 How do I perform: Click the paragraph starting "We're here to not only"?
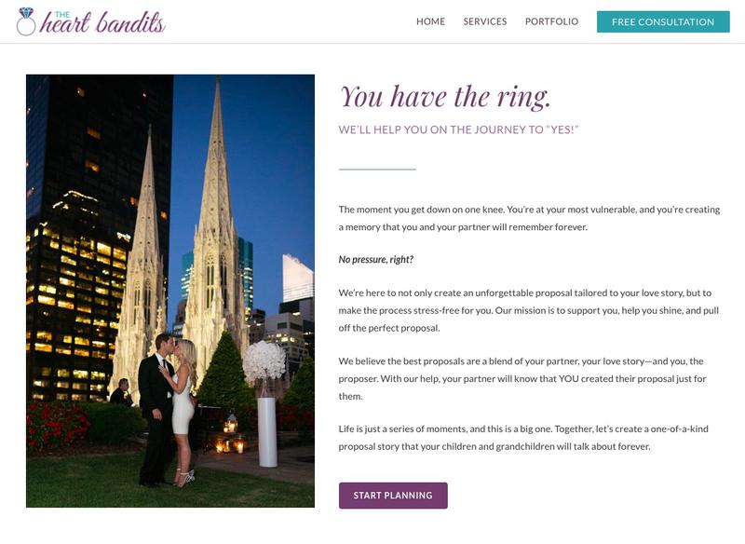529,310
